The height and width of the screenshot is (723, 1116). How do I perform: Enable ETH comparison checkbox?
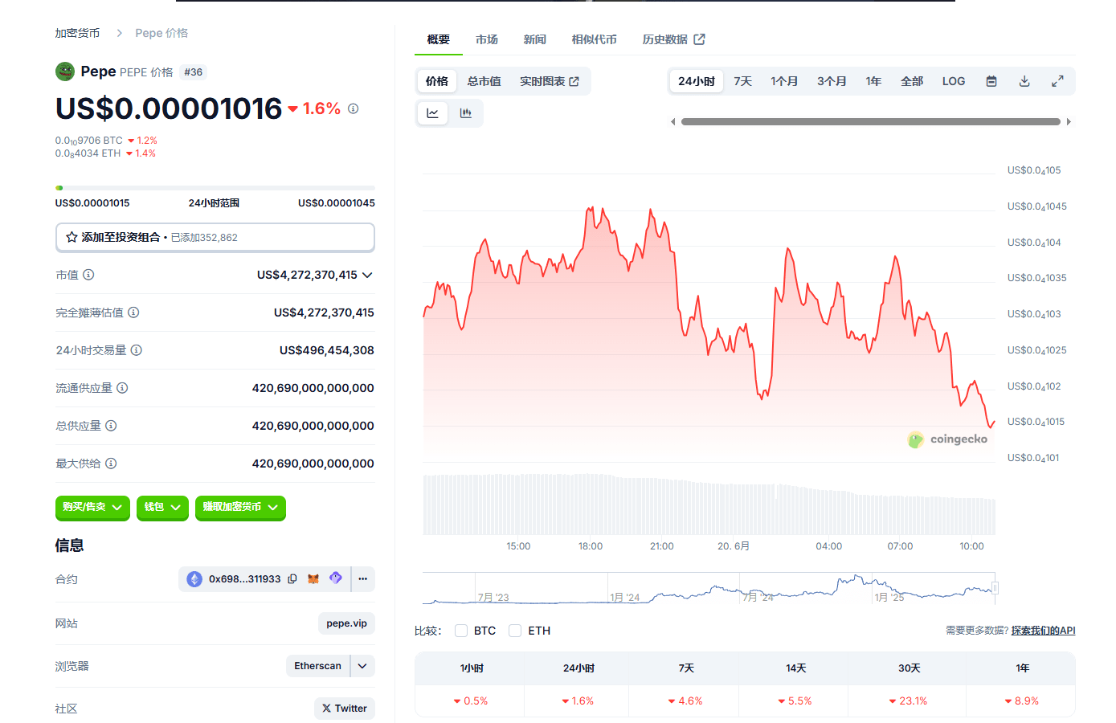pyautogui.click(x=515, y=631)
